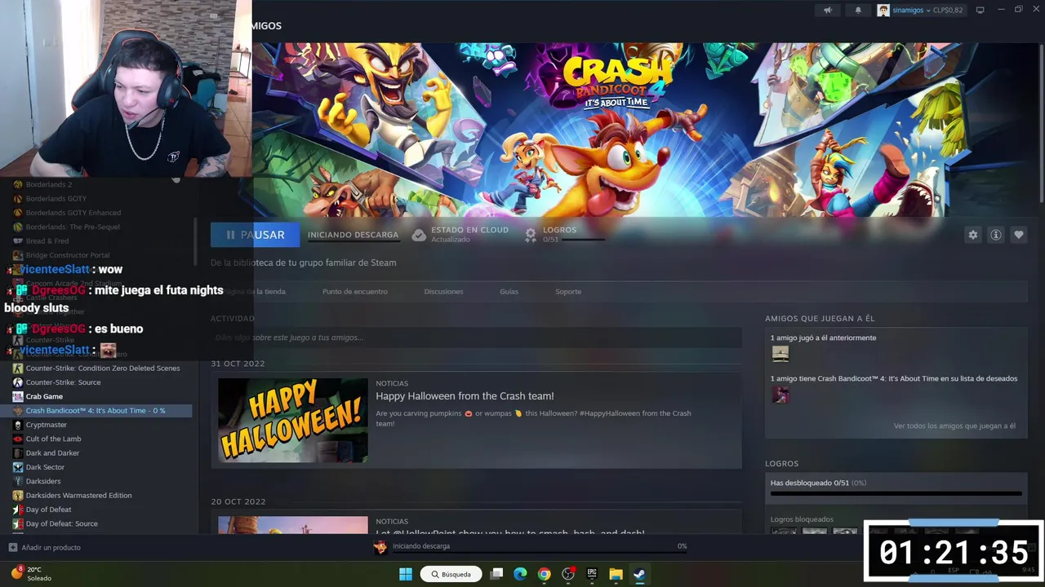Open the announcements megaphone icon
1045x587 pixels.
(x=828, y=11)
